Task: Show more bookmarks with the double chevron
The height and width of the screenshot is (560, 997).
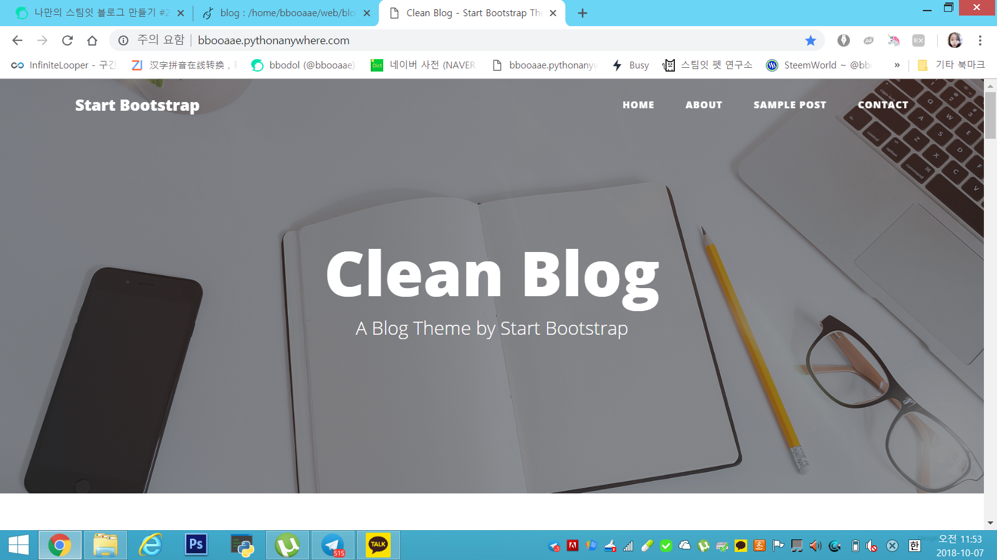Action: click(897, 65)
